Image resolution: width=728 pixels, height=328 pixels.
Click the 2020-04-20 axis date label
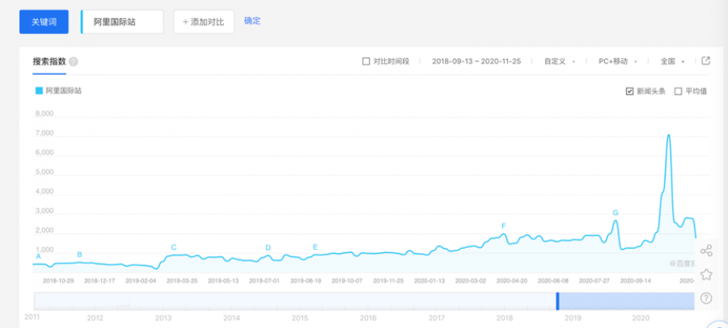512,280
